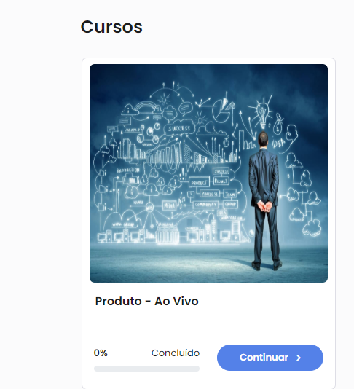
Task: Open the Produto - Ao Vivo course title
Action: 147,302
